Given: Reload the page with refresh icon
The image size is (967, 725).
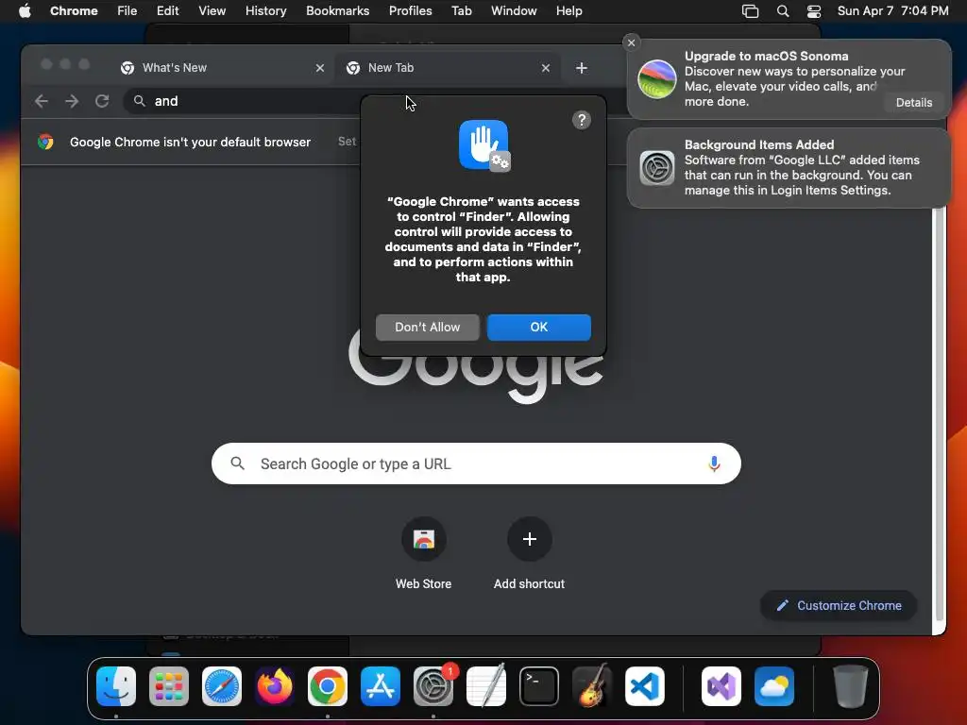Looking at the screenshot, I should [102, 101].
